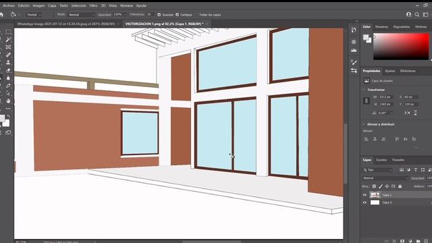Hide Capa 1 via its eye icon

[x=364, y=195]
